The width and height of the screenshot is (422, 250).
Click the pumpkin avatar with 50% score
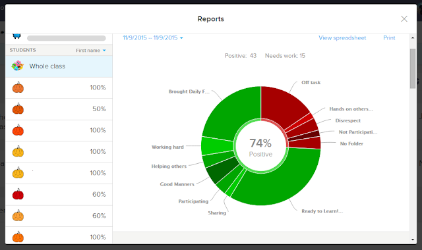click(x=18, y=109)
